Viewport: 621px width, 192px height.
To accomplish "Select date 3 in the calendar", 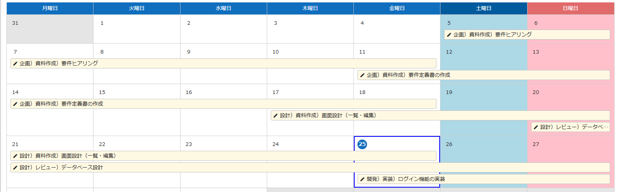I will click(x=275, y=23).
